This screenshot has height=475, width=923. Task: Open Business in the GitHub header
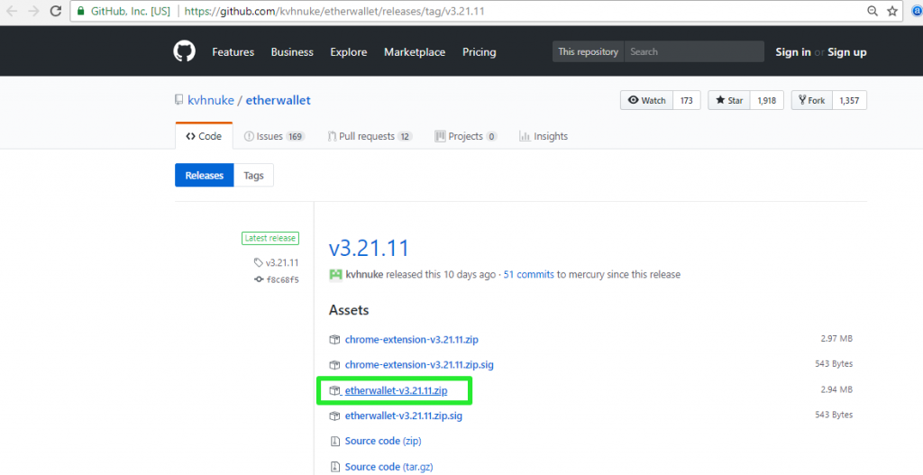pos(292,51)
